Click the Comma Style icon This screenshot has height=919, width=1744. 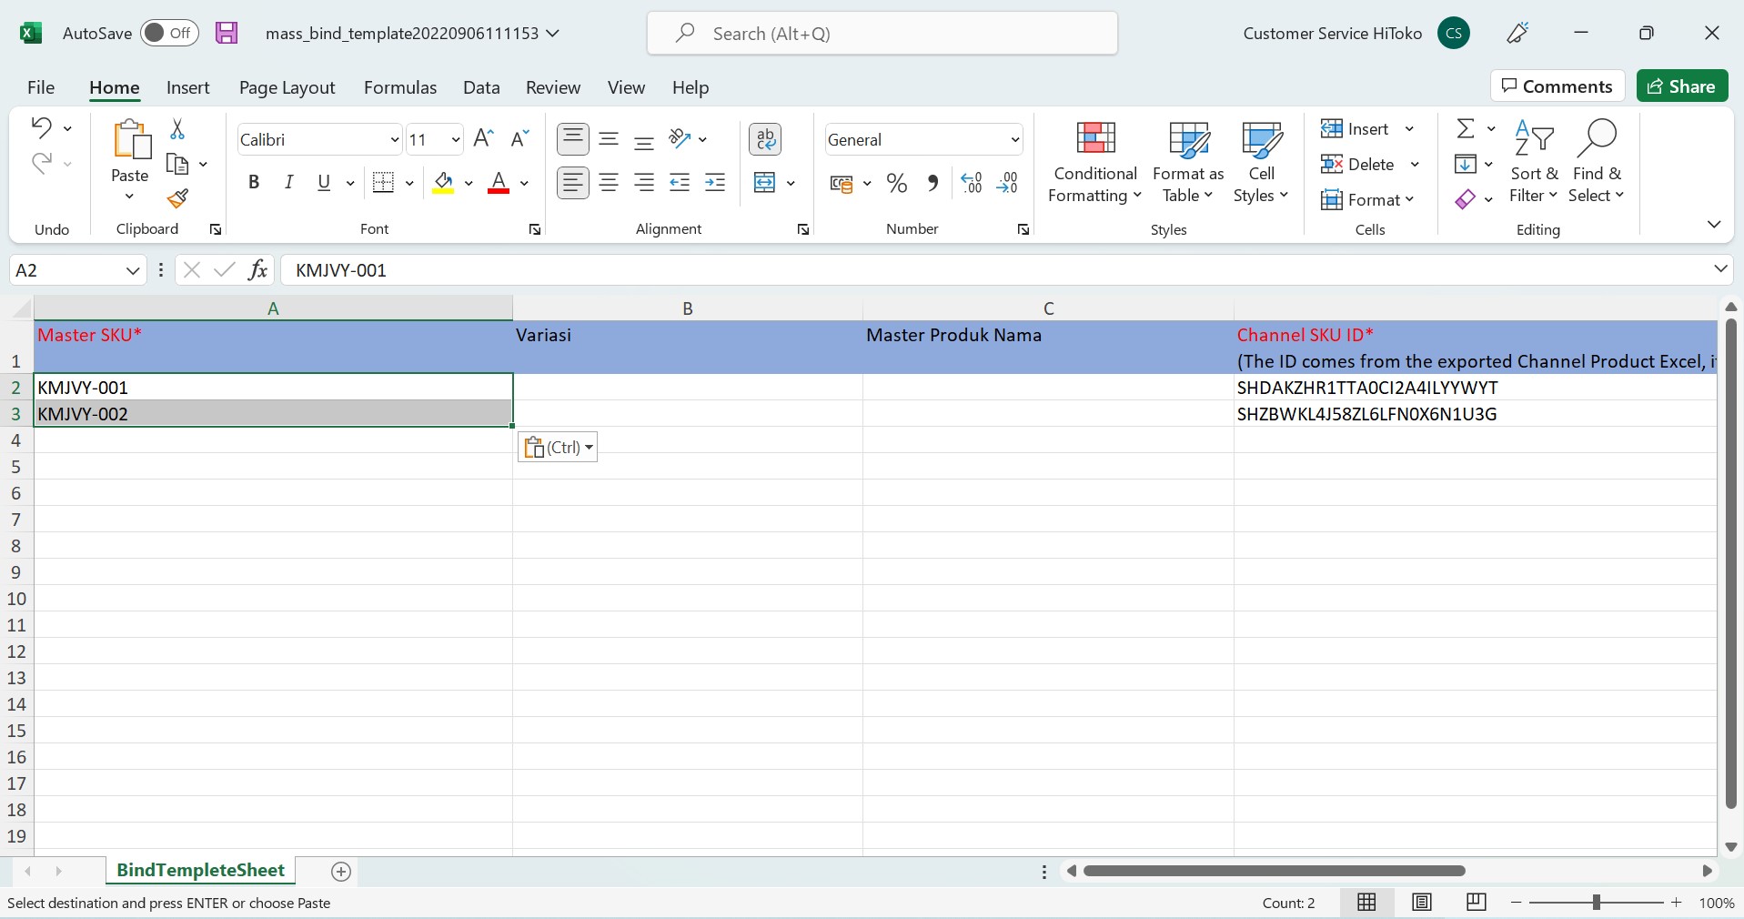932,183
